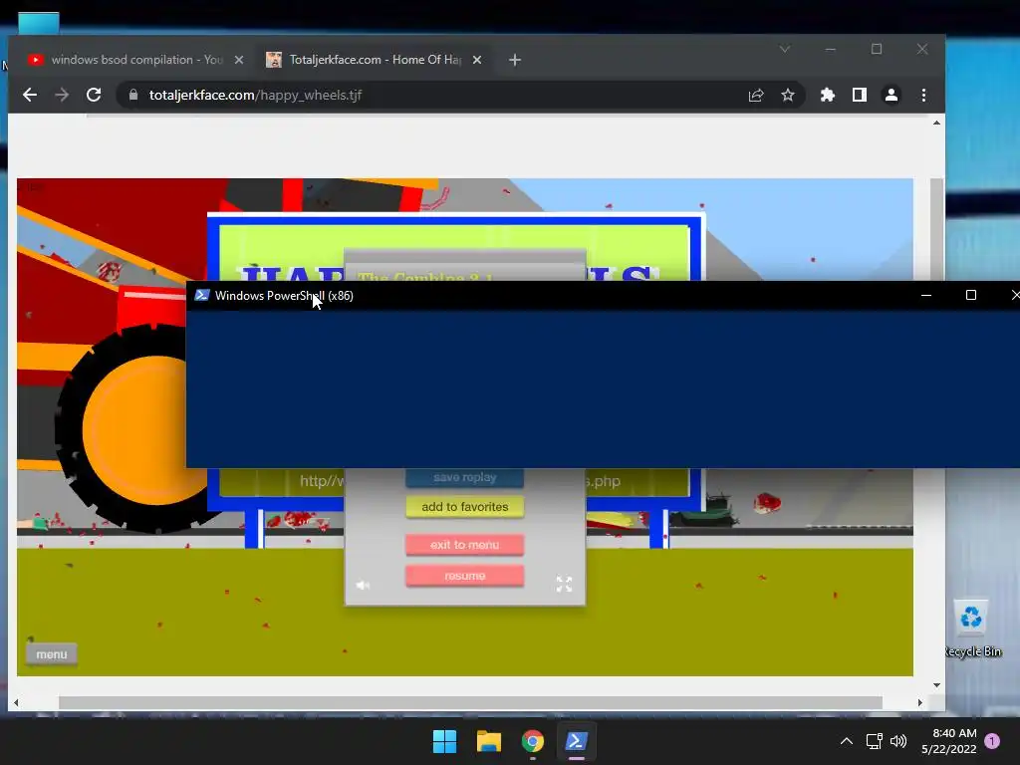1020x765 pixels.
Task: Close the Totaljerkface.com tab
Action: coord(477,60)
